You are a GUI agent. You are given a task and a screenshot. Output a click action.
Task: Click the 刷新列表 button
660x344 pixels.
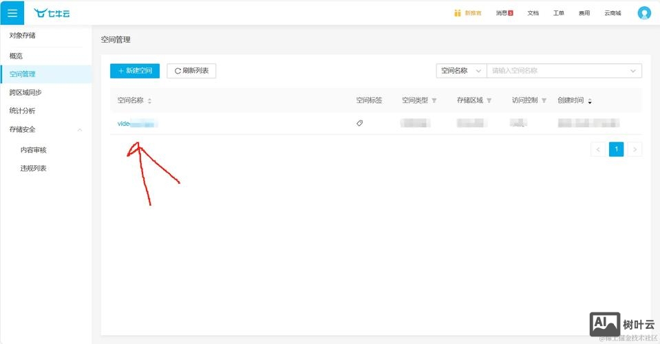tap(191, 71)
